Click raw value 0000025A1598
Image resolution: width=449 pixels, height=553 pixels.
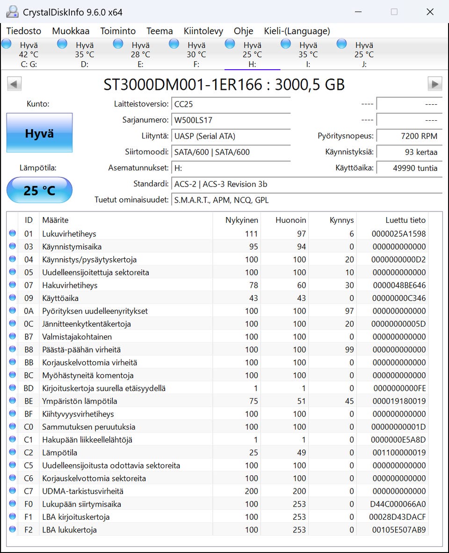tap(398, 234)
